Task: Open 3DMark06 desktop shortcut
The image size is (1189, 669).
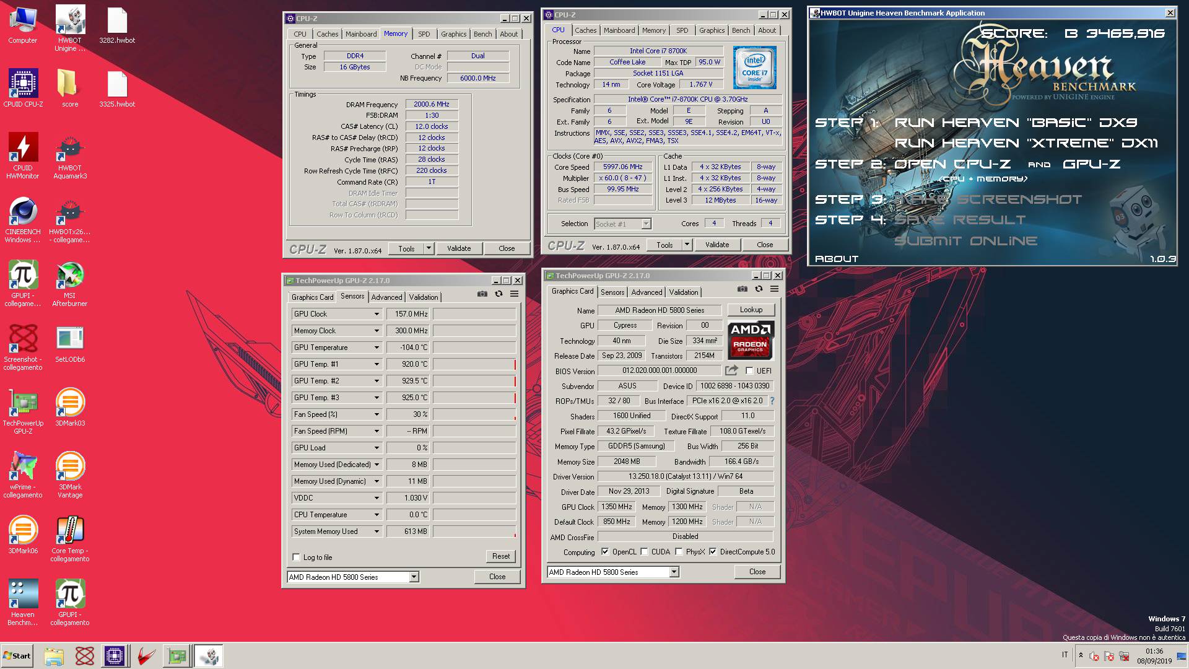Action: [23, 535]
